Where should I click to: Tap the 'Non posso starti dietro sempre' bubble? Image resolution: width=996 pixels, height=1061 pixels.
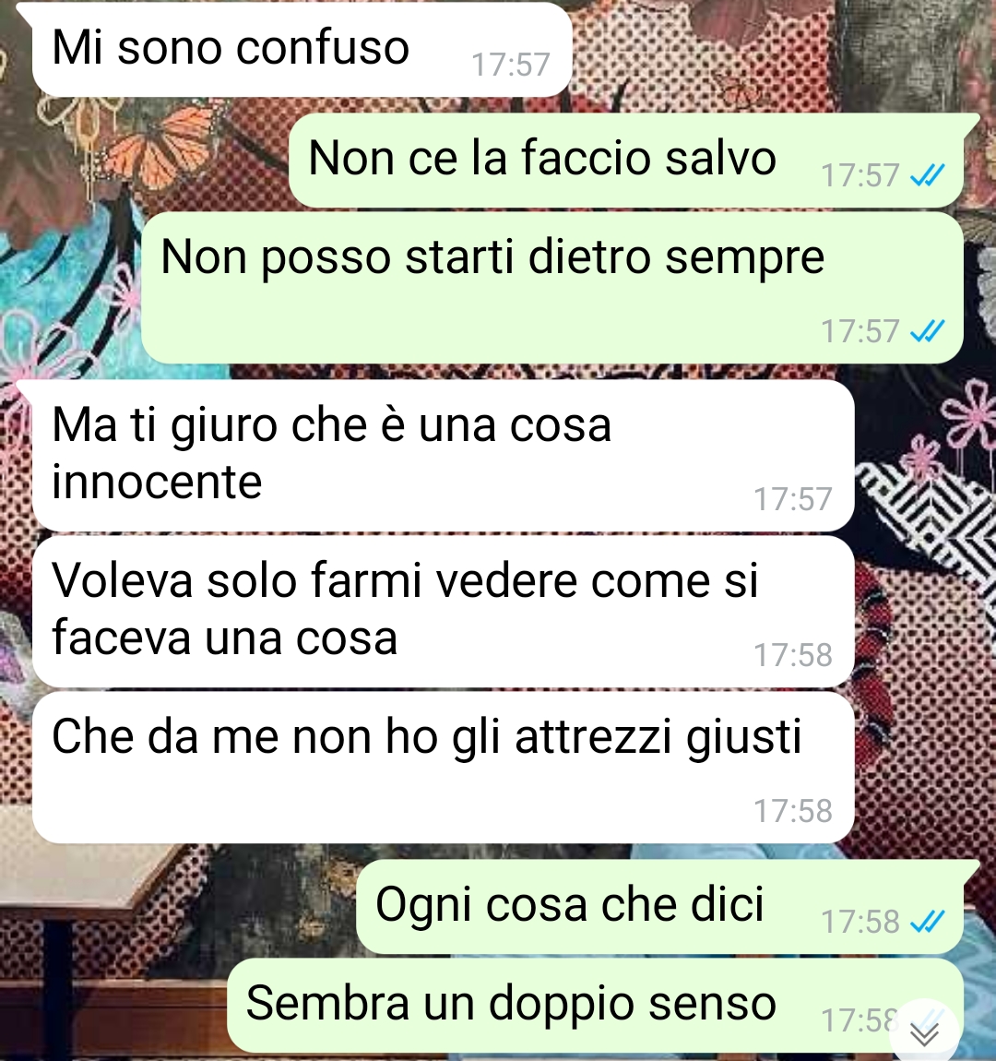552,288
